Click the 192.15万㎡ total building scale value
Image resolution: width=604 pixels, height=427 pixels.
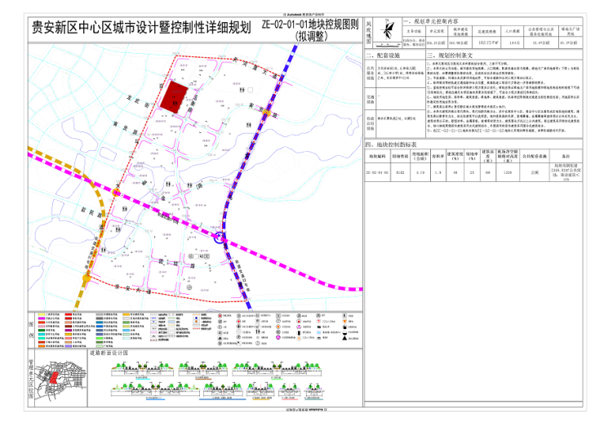(x=487, y=42)
